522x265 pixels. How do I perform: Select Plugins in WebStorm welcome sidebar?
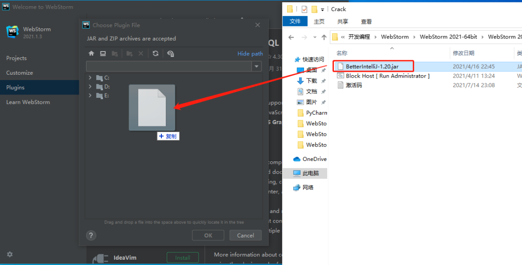tap(40, 88)
